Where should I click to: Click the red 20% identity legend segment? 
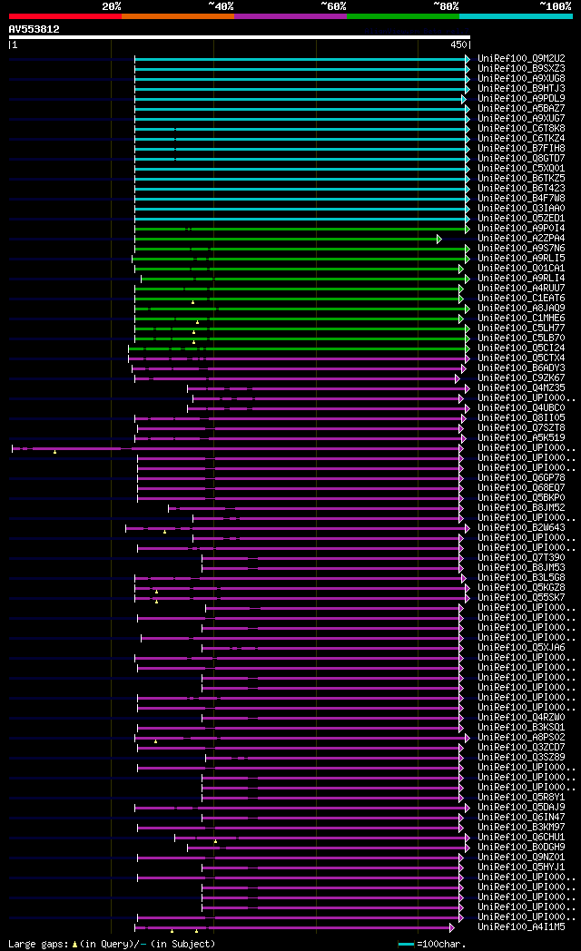click(x=64, y=16)
